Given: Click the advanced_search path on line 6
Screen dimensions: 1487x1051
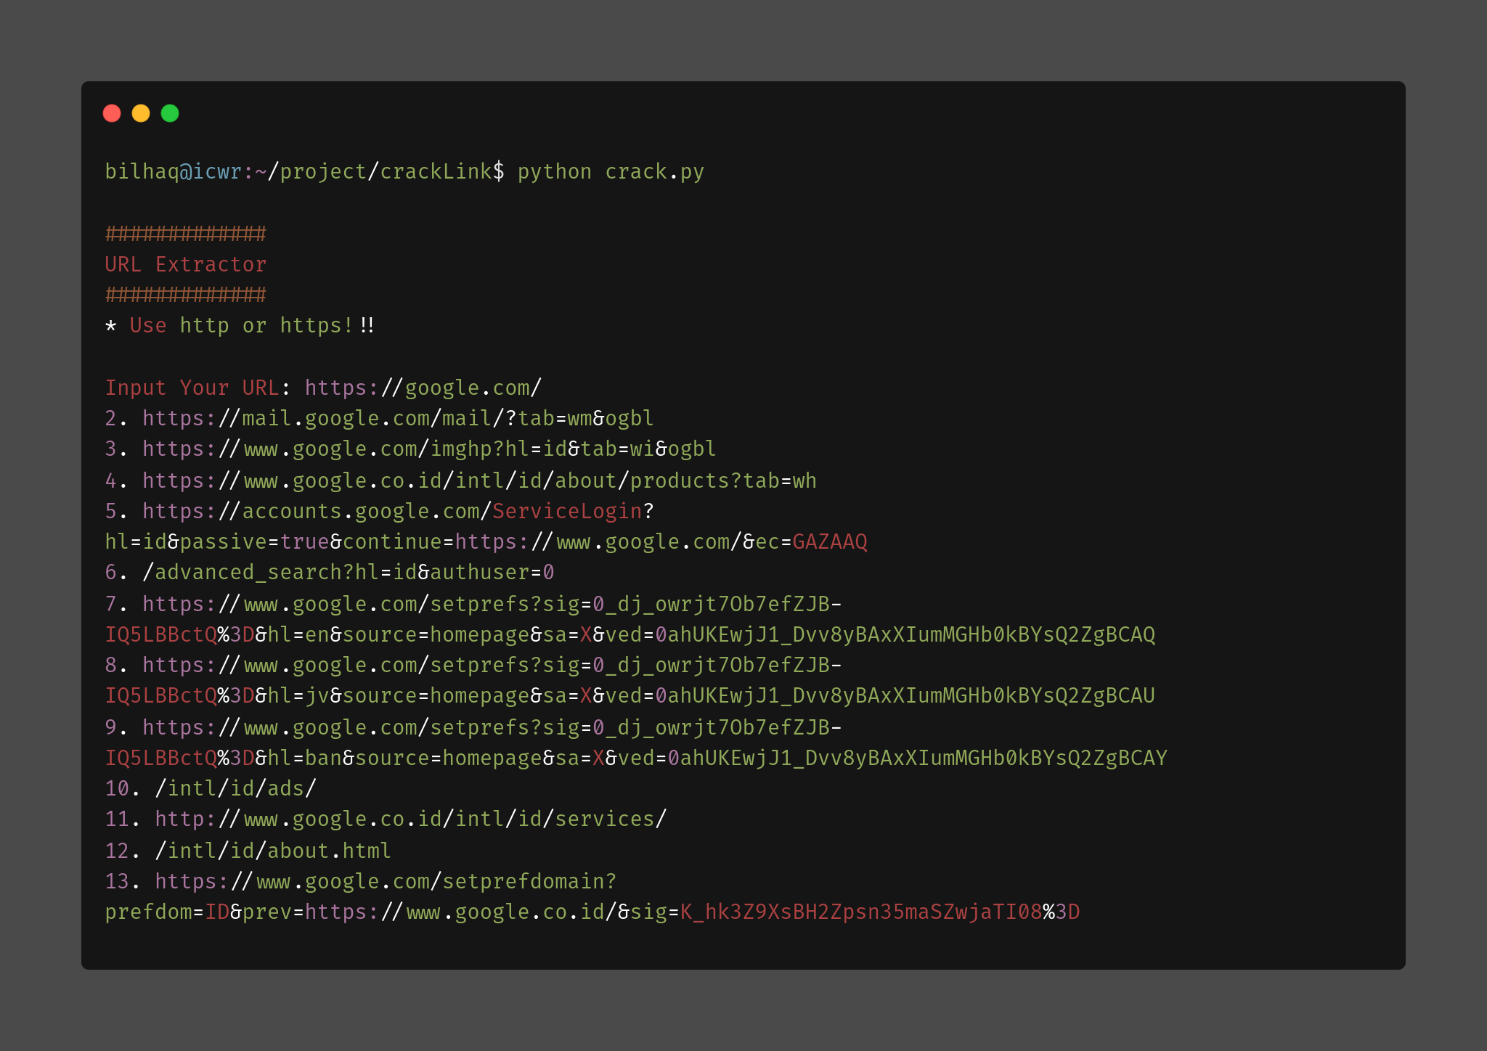Looking at the screenshot, I should click(349, 573).
